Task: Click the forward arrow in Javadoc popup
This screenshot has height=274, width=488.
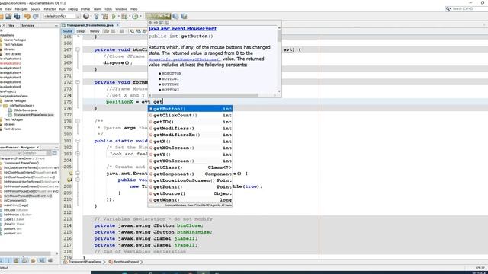Action: tap(156, 23)
